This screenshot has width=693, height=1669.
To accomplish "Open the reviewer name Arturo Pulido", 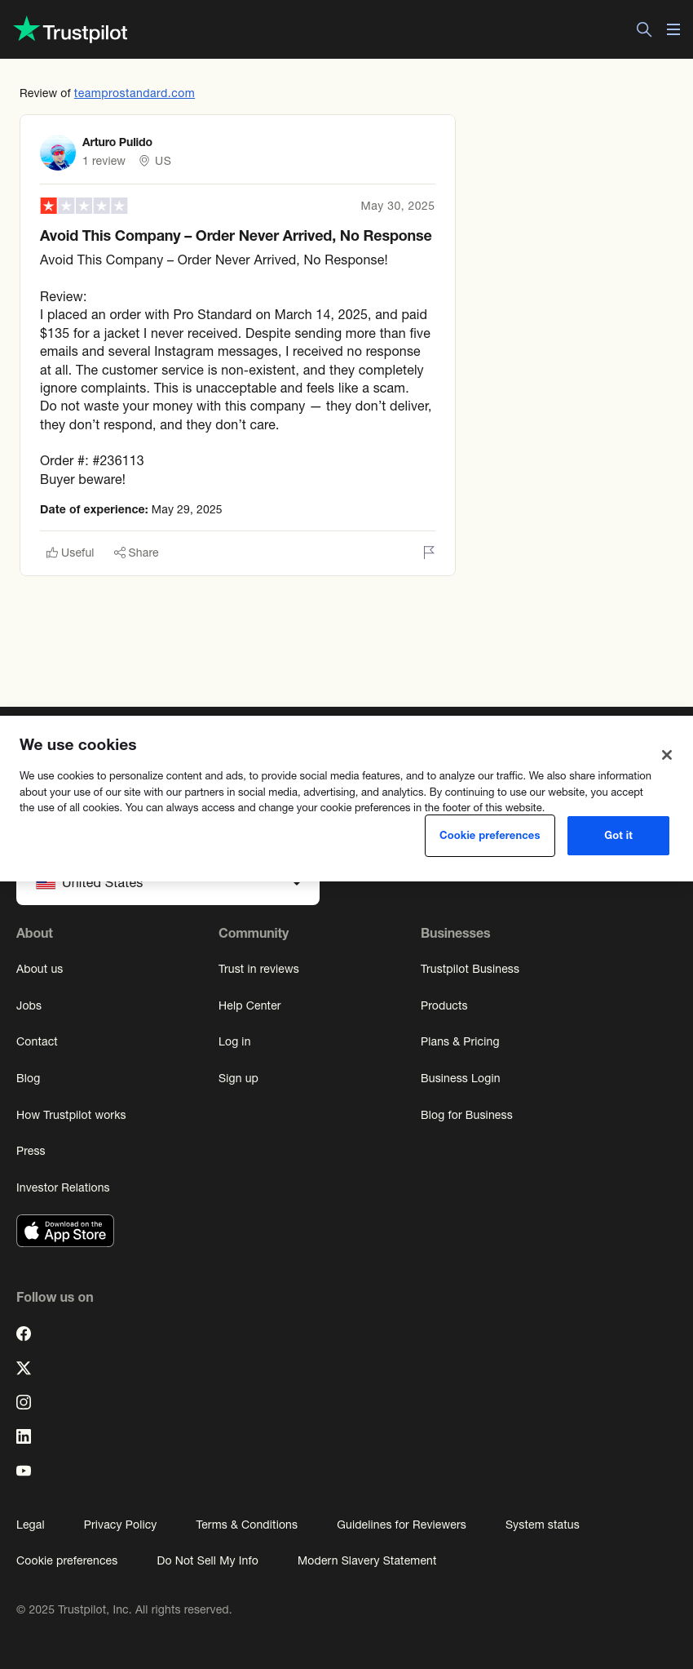I will pyautogui.click(x=117, y=142).
